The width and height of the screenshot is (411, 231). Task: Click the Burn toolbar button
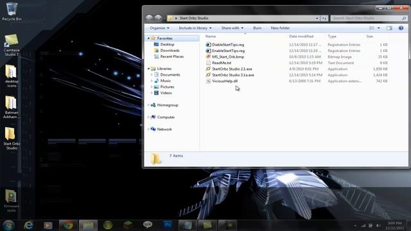[257, 28]
